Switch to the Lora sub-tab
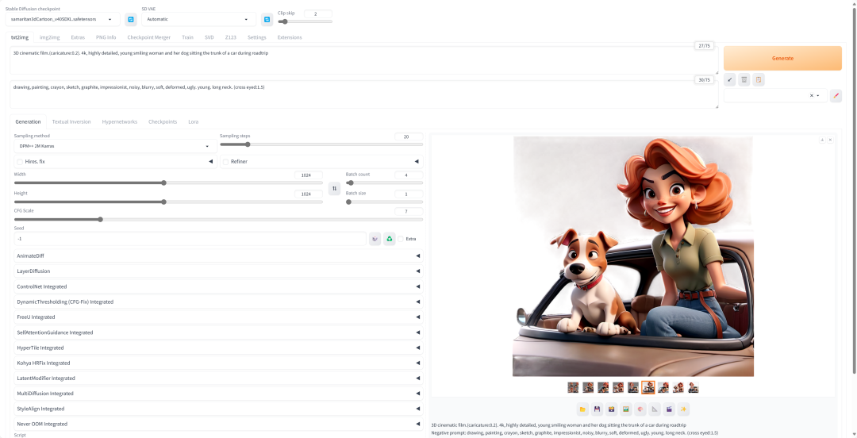The image size is (857, 438). [194, 121]
